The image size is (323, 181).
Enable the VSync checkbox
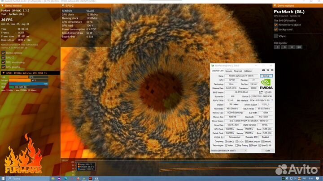276,36
